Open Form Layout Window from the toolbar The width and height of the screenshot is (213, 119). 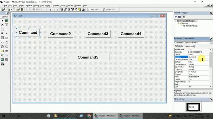pyautogui.click(x=69, y=10)
